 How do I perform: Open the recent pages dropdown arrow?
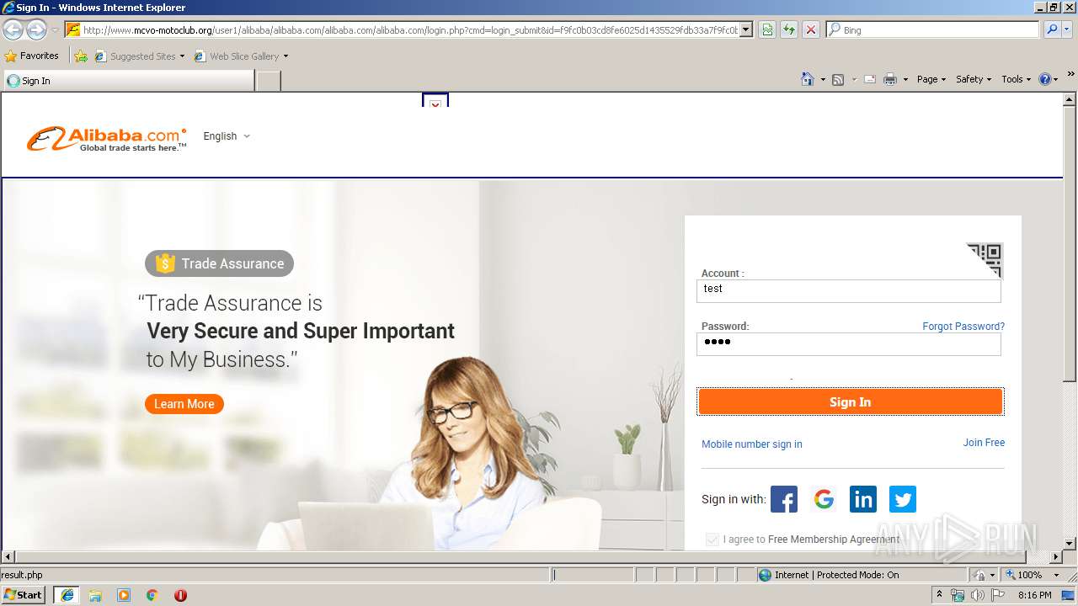(x=55, y=29)
